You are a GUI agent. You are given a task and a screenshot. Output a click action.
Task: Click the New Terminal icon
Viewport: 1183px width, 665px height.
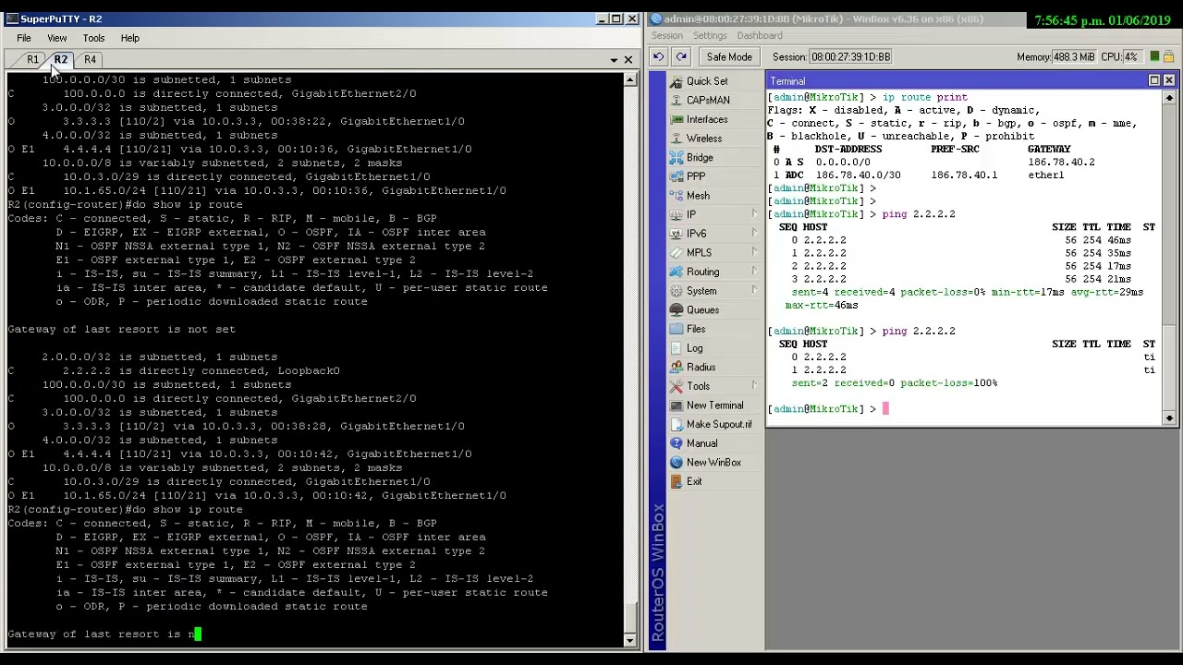click(x=677, y=405)
